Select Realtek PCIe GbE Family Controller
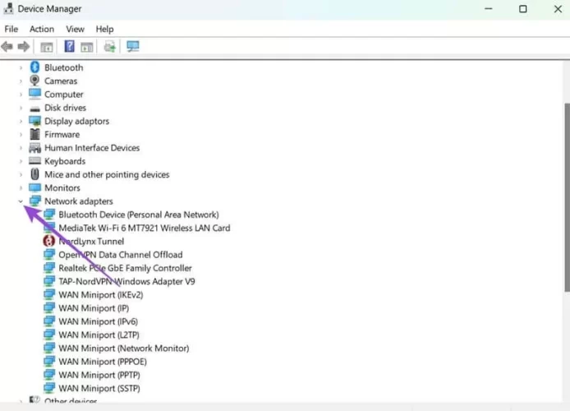The height and width of the screenshot is (411, 570). [125, 268]
